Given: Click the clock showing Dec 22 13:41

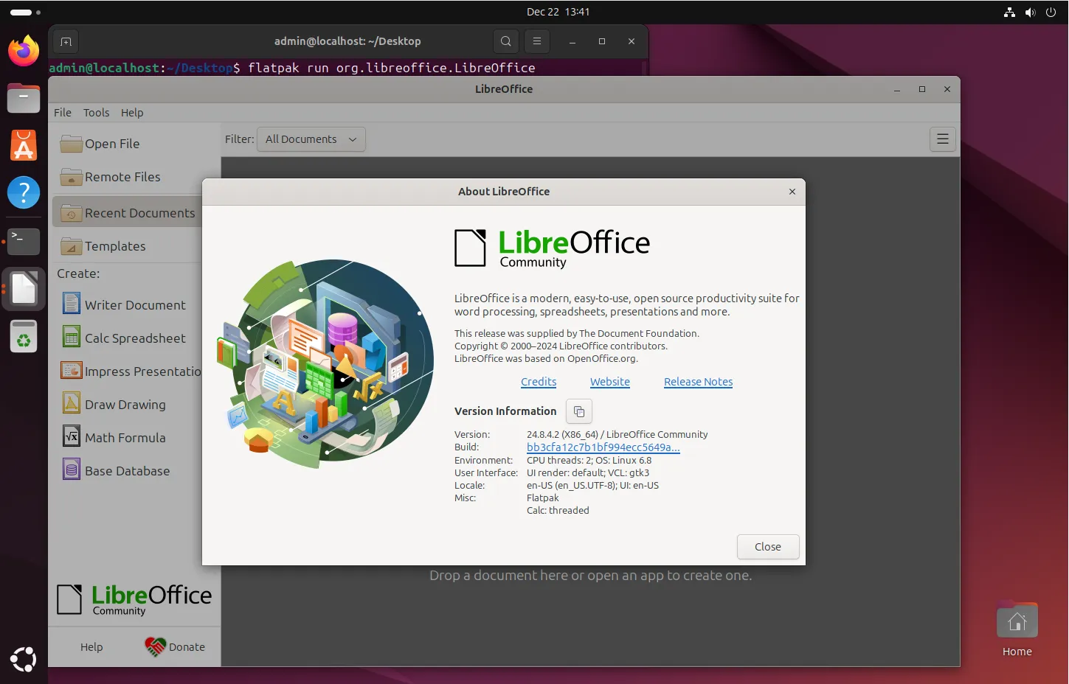Looking at the screenshot, I should [558, 12].
